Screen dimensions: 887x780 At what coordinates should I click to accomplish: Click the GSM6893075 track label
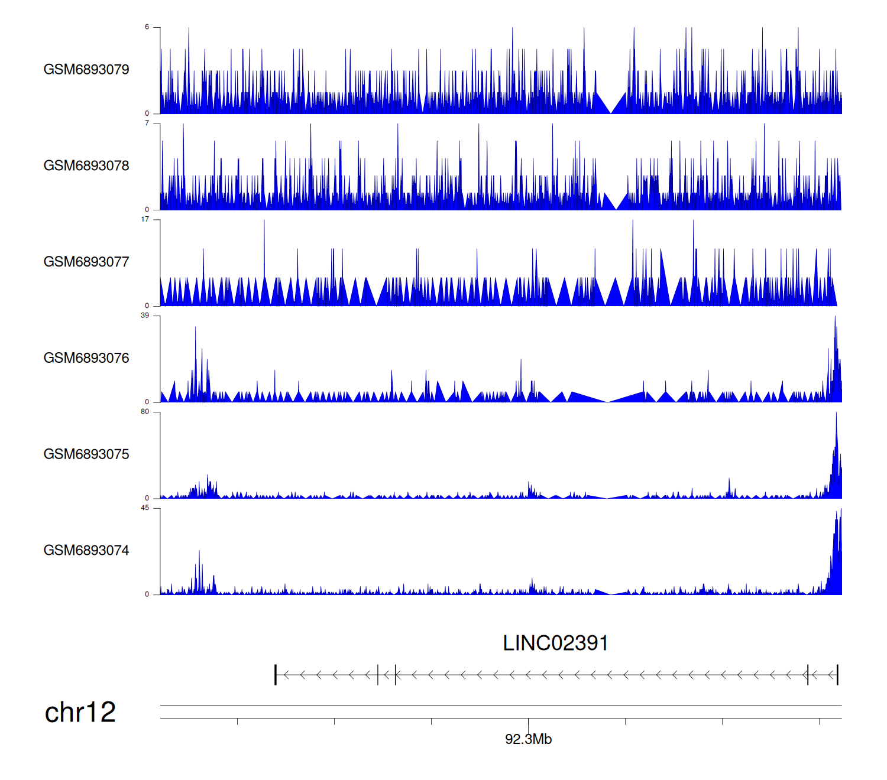(x=86, y=454)
